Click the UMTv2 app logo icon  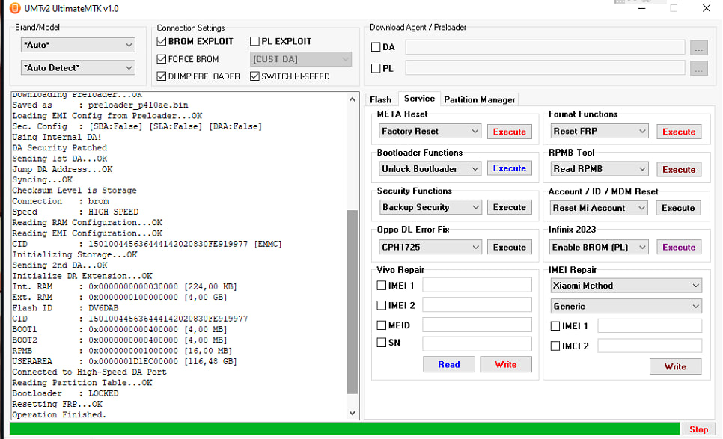[15, 8]
